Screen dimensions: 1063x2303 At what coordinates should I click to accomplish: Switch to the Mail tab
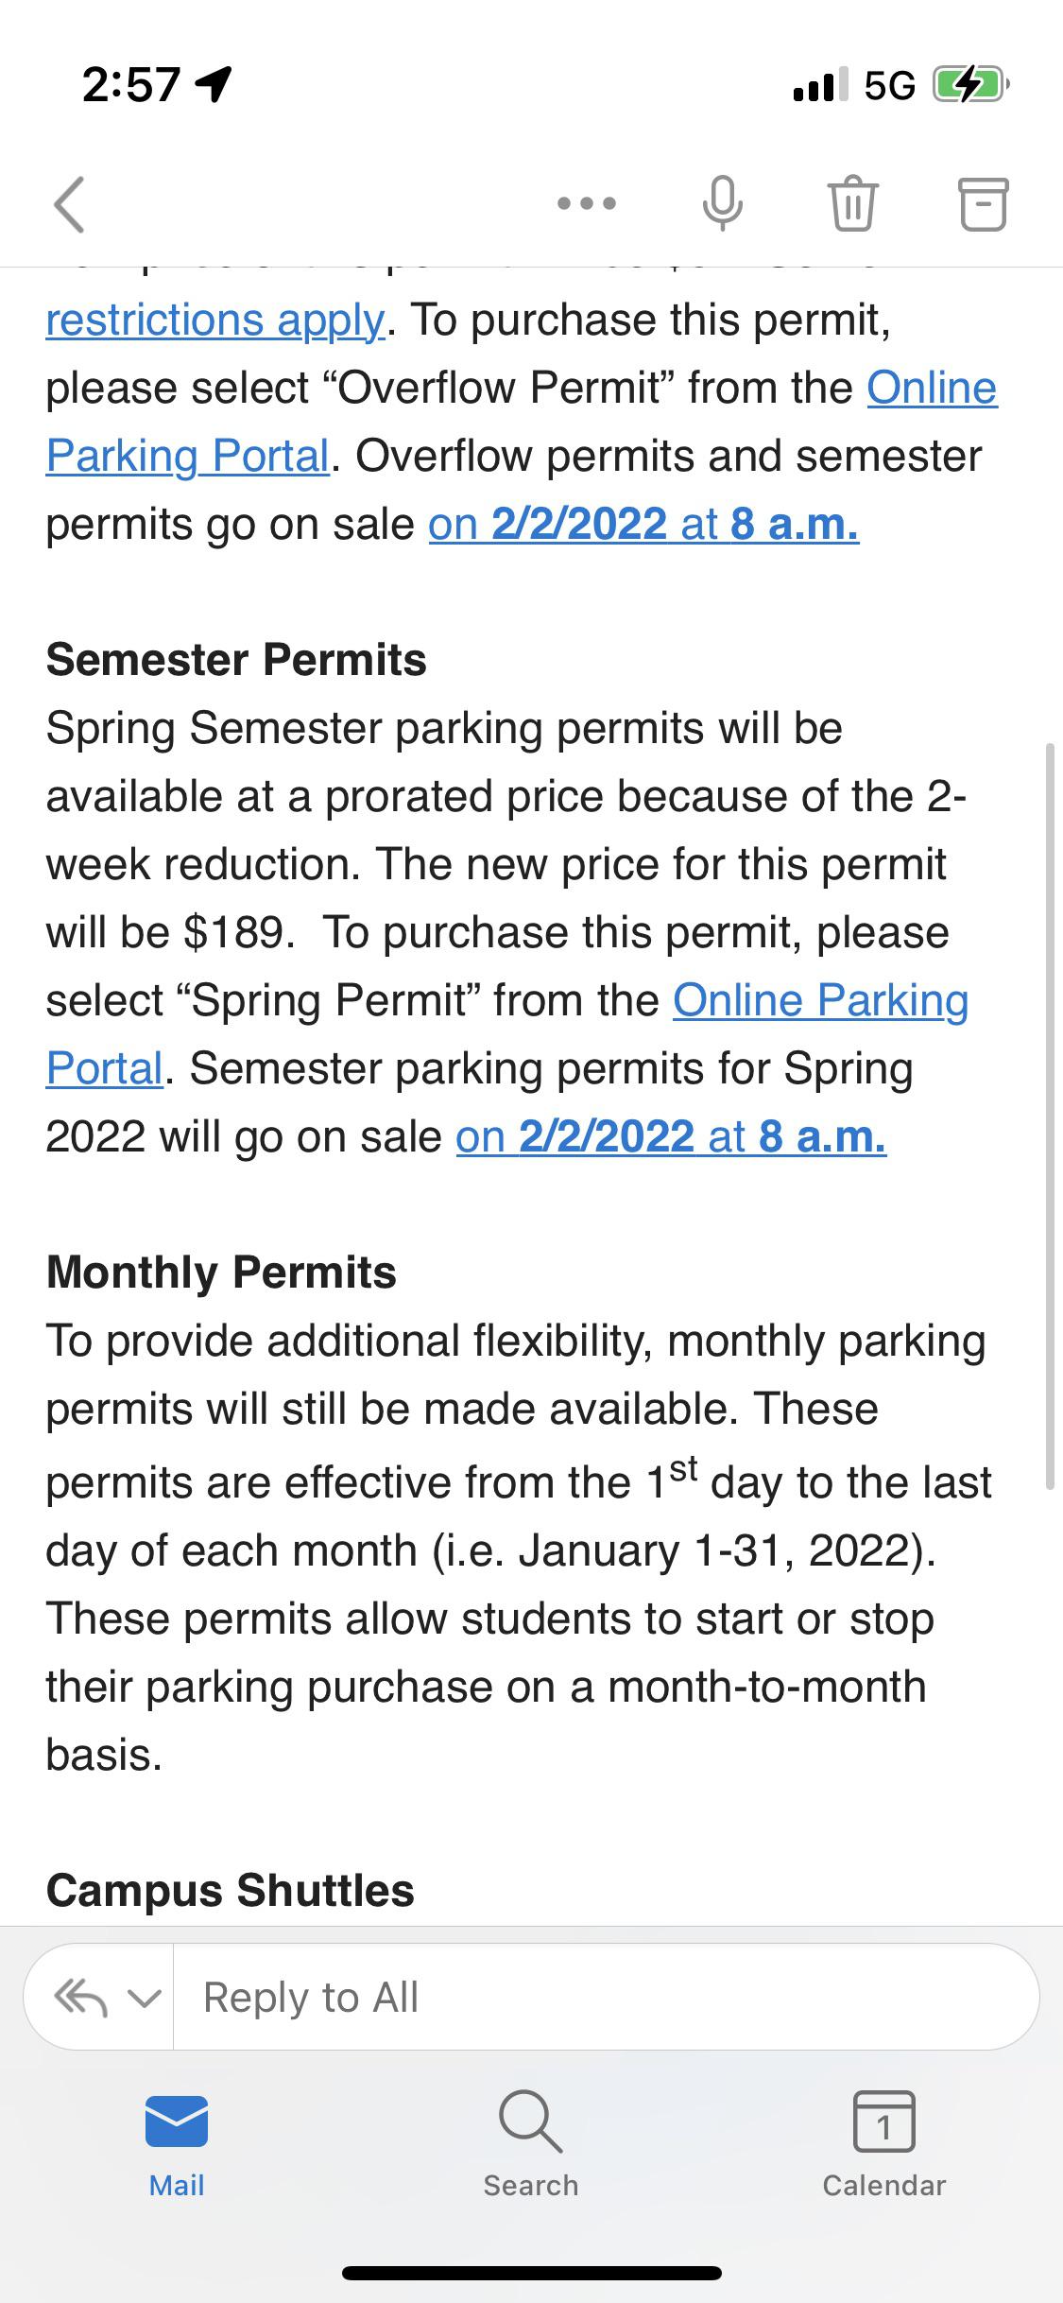pyautogui.click(x=177, y=2146)
